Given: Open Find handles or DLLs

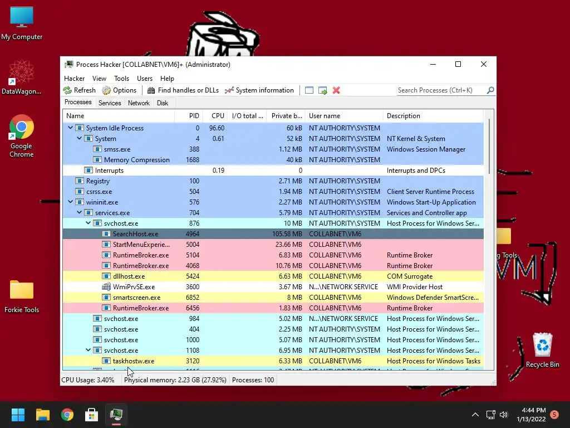Looking at the screenshot, I should [x=183, y=90].
